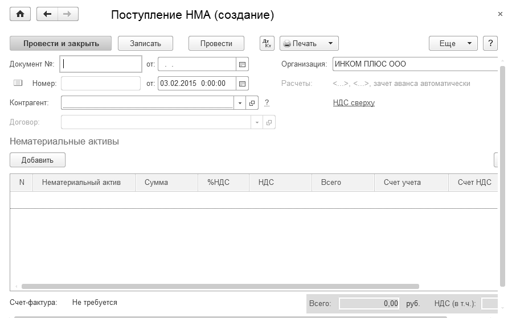Click the N column header
The width and height of the screenshot is (512, 318).
pyautogui.click(x=22, y=183)
